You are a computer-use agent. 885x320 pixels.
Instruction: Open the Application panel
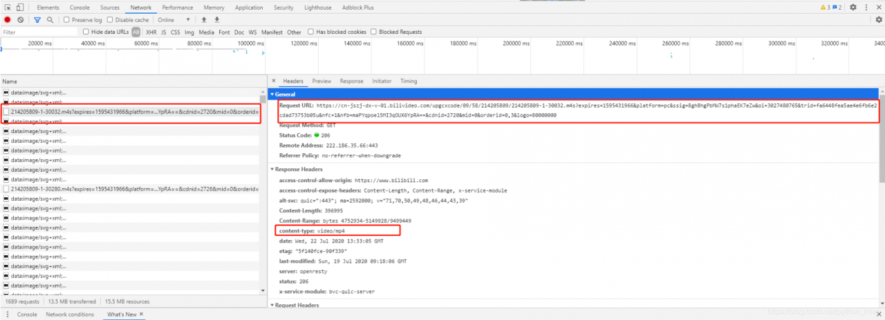point(249,8)
